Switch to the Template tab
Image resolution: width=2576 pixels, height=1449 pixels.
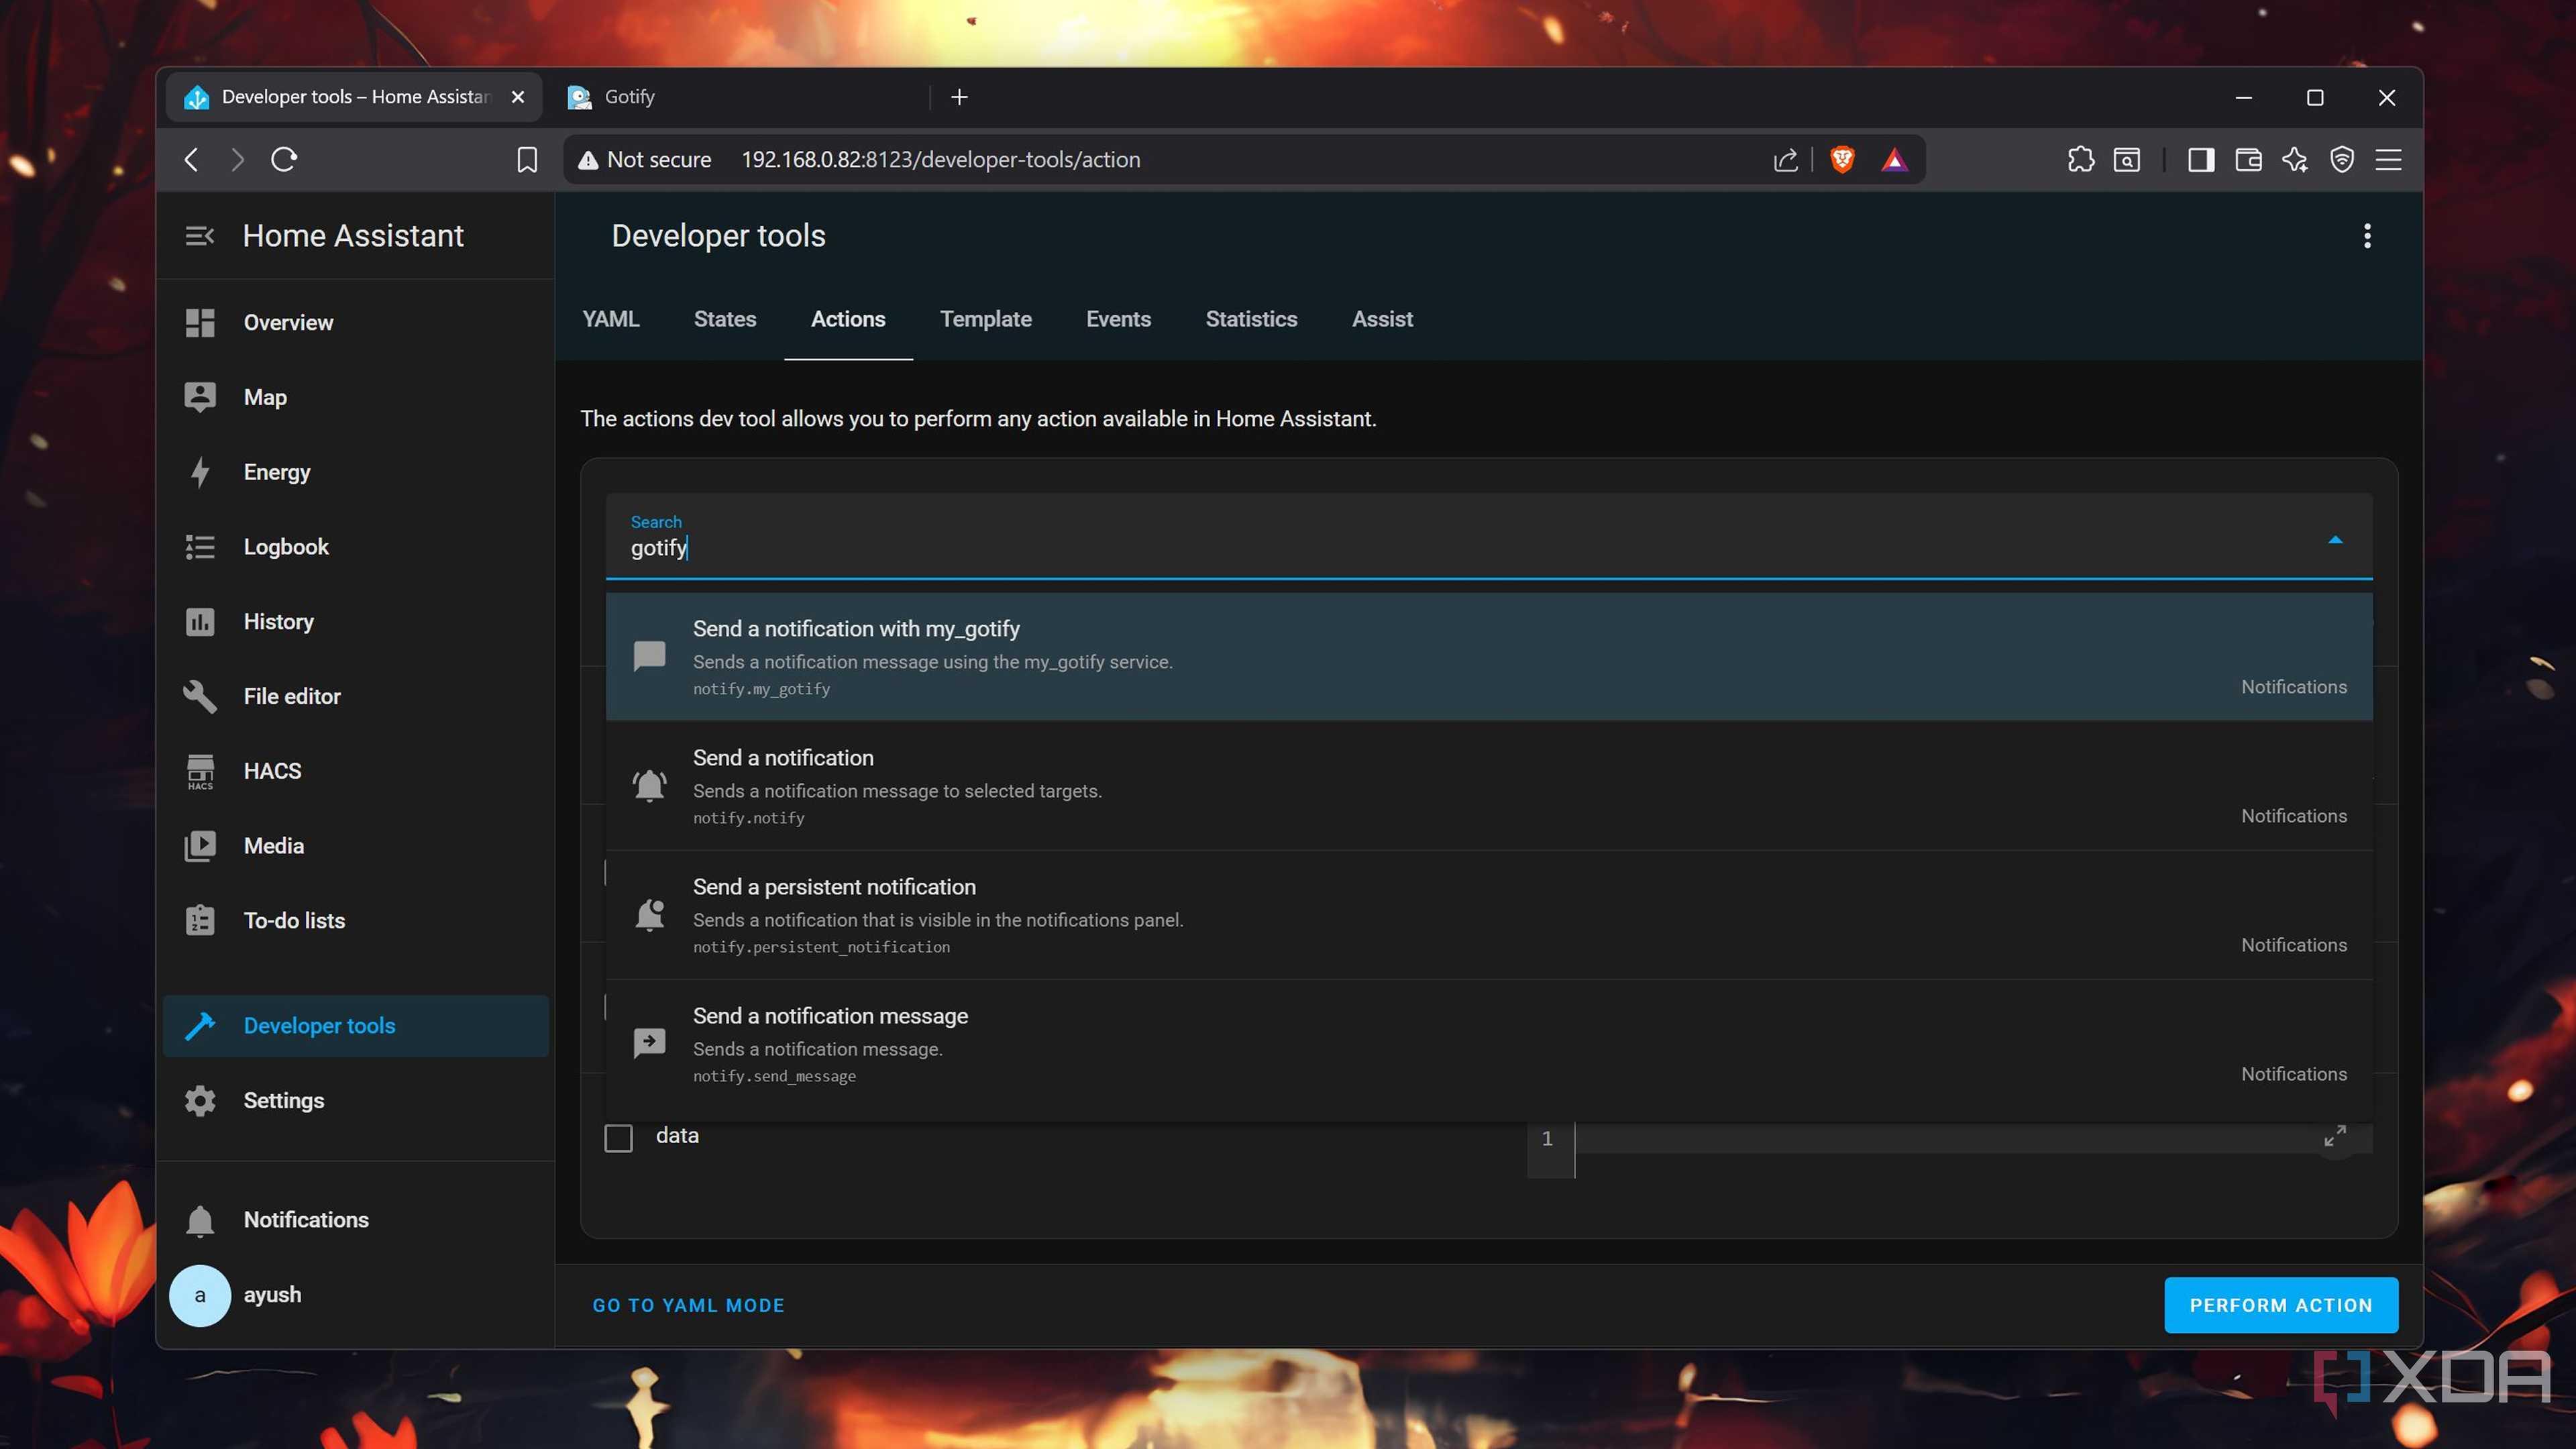pyautogui.click(x=986, y=319)
